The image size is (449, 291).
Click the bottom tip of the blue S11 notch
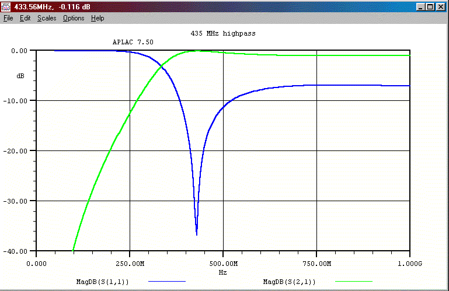coord(196,234)
